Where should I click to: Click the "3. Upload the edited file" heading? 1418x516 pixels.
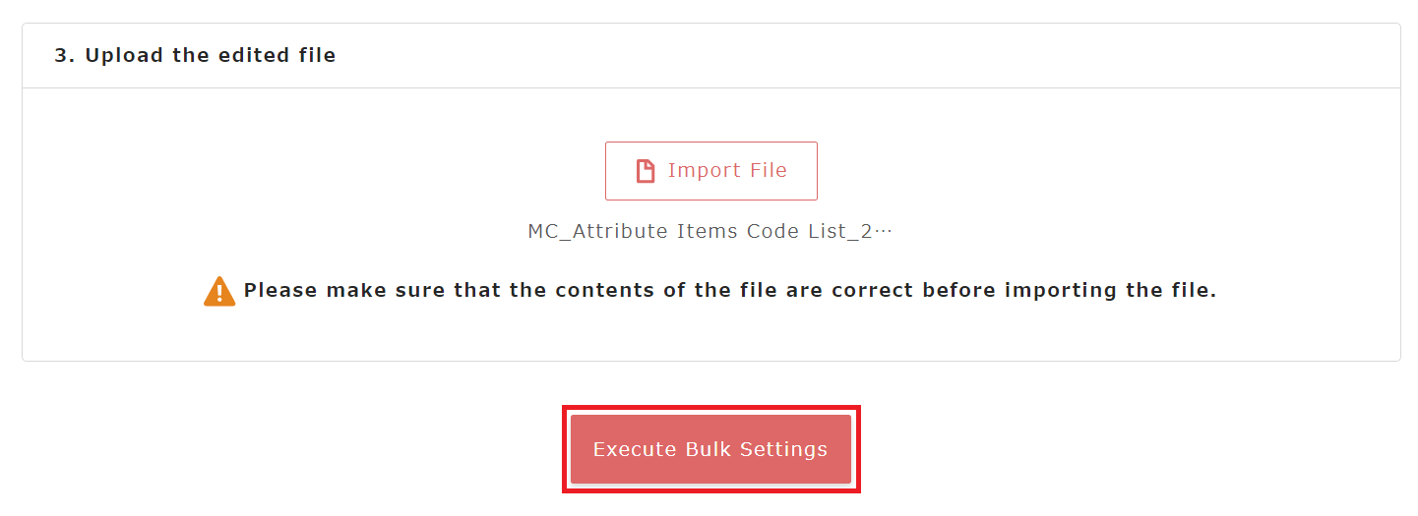(195, 56)
